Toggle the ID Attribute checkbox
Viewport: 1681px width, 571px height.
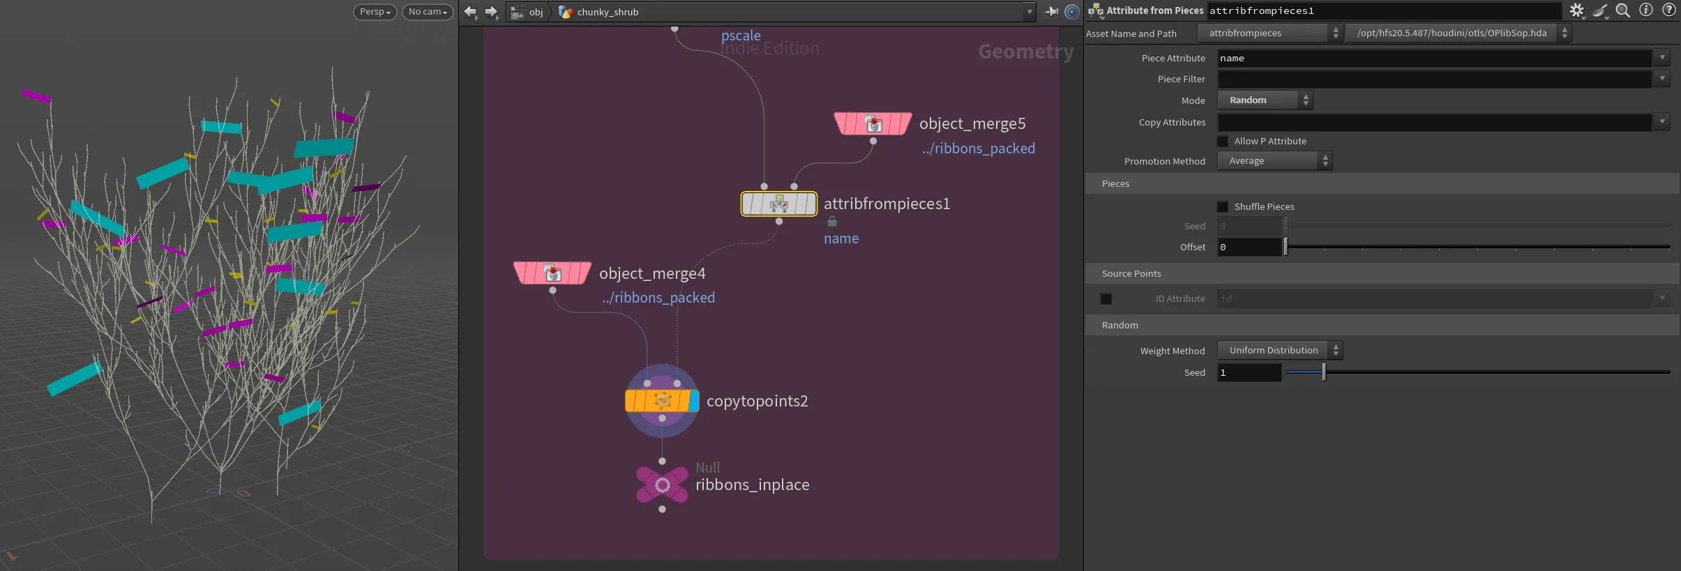click(x=1106, y=299)
